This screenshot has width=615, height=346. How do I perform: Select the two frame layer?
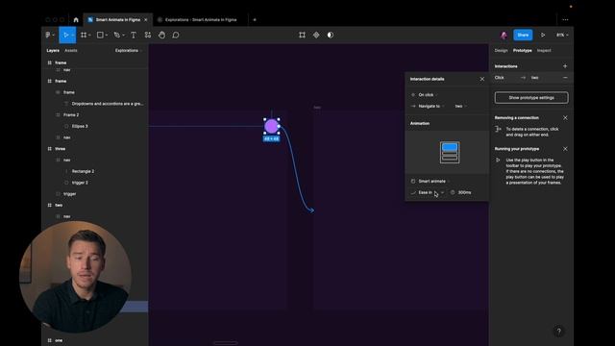(59, 205)
